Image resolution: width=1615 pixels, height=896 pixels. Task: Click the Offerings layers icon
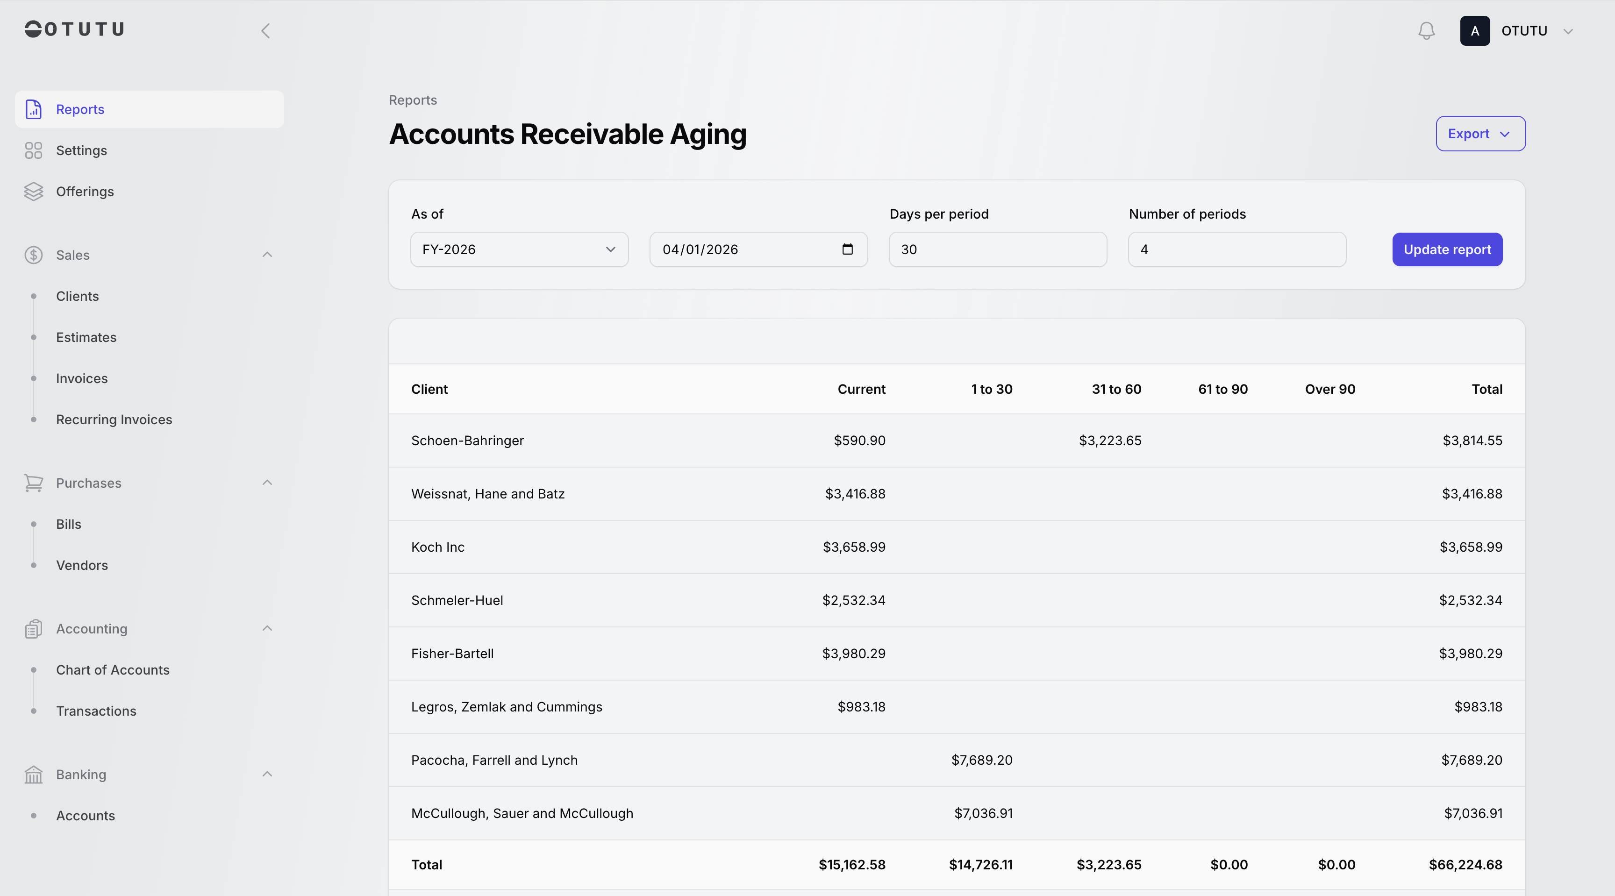coord(34,192)
